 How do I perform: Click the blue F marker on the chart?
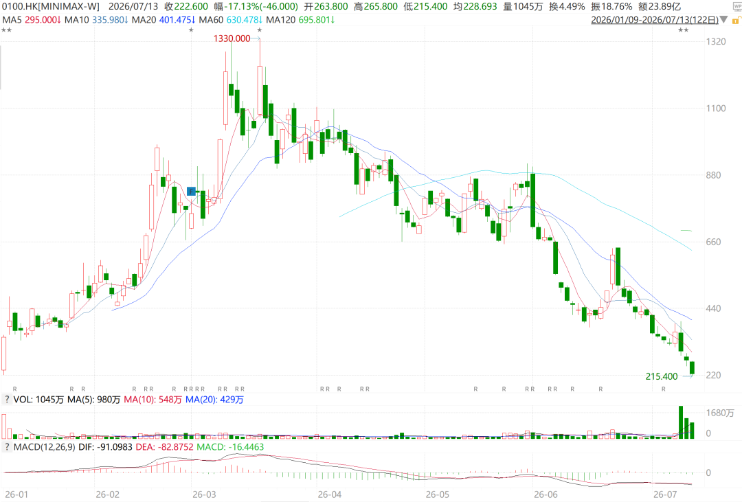point(191,191)
